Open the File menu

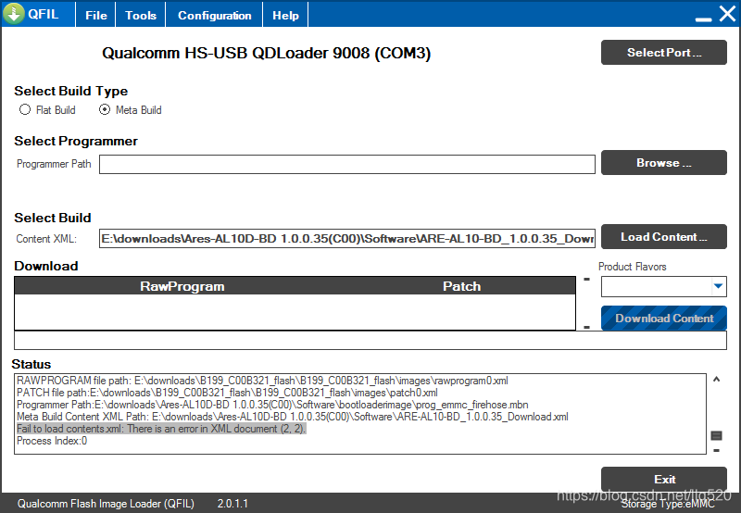(96, 15)
